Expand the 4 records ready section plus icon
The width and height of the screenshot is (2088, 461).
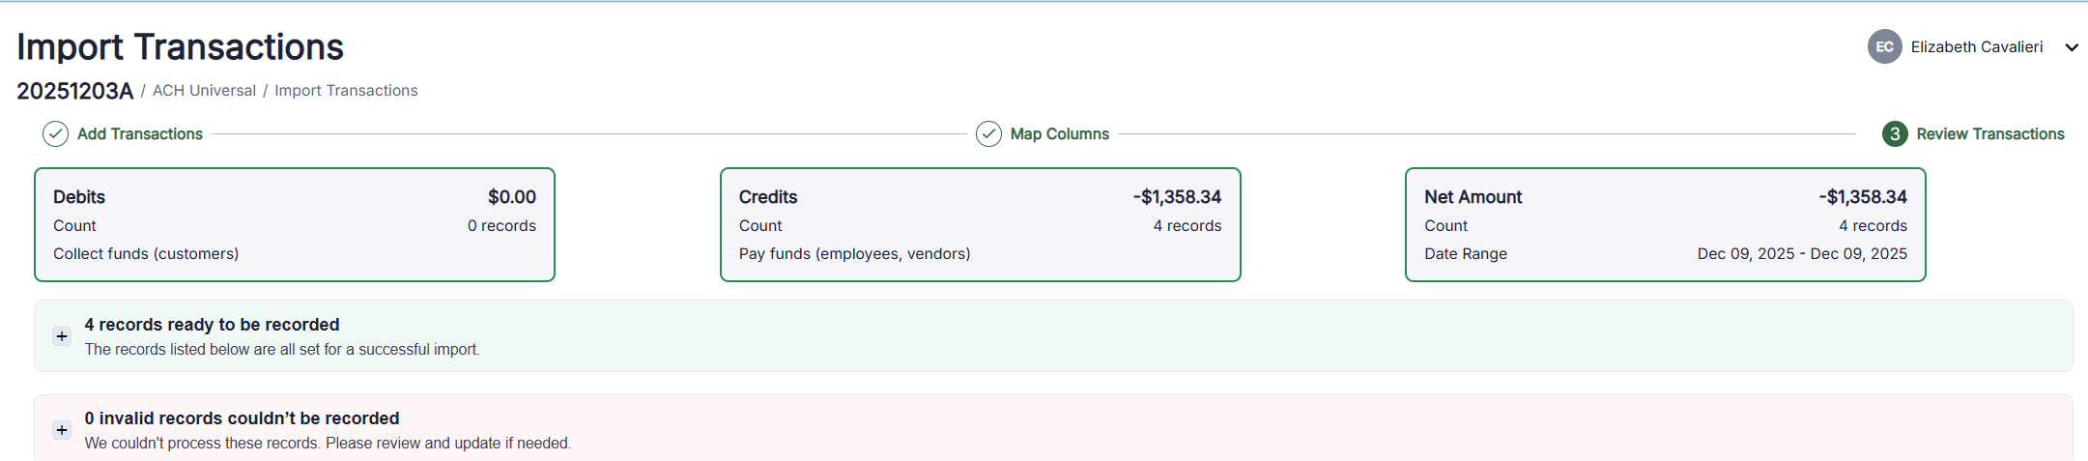62,336
